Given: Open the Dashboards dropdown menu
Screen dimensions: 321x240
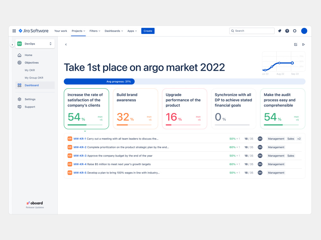Looking at the screenshot, I should (114, 31).
